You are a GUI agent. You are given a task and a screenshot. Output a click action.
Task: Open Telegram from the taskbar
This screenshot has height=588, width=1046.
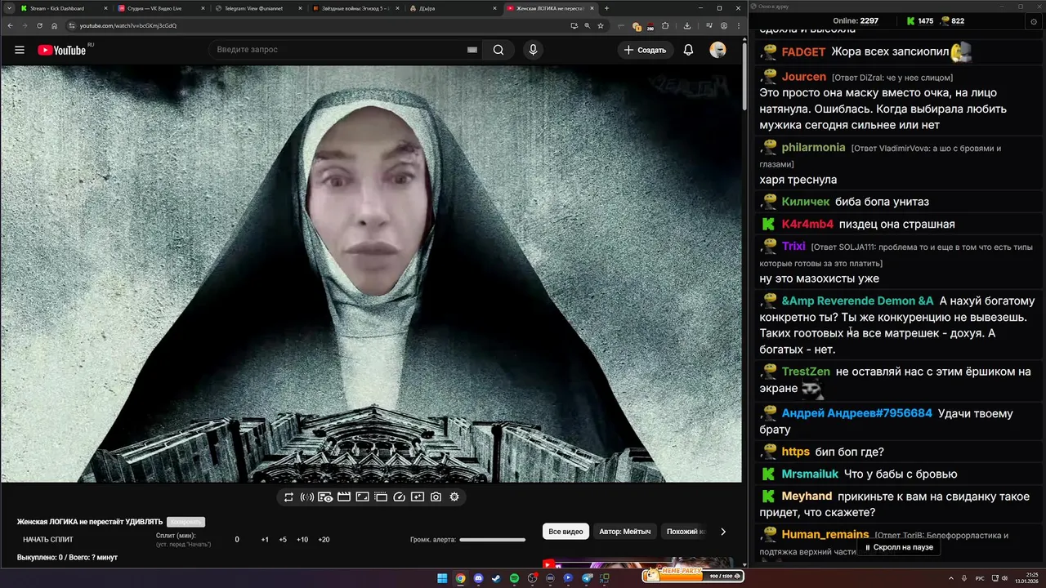click(x=587, y=578)
